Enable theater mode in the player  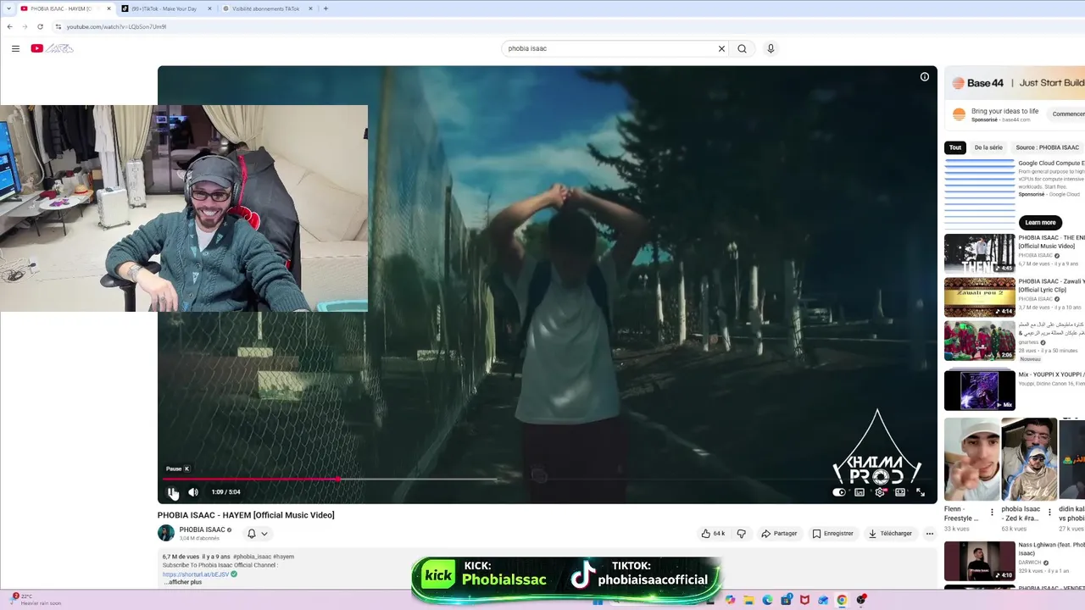tap(900, 492)
